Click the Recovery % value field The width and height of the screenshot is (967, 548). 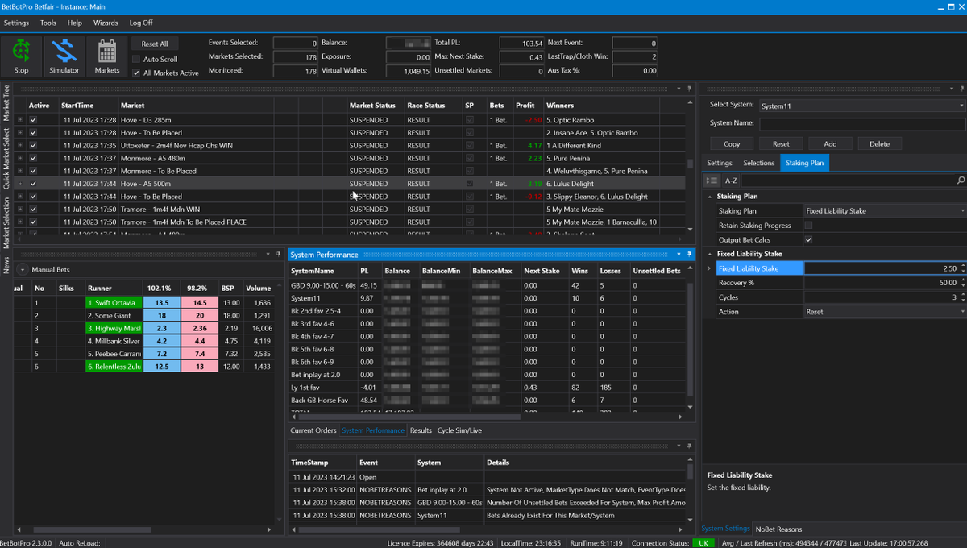pos(881,283)
